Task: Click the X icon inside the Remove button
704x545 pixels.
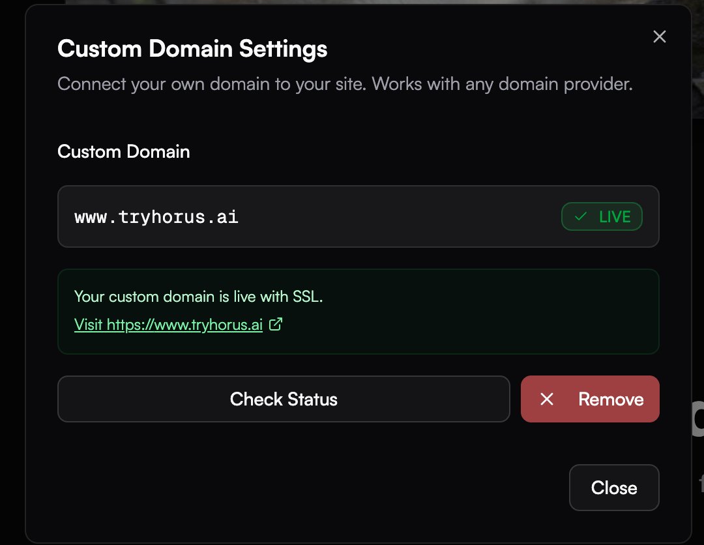Action: point(547,399)
